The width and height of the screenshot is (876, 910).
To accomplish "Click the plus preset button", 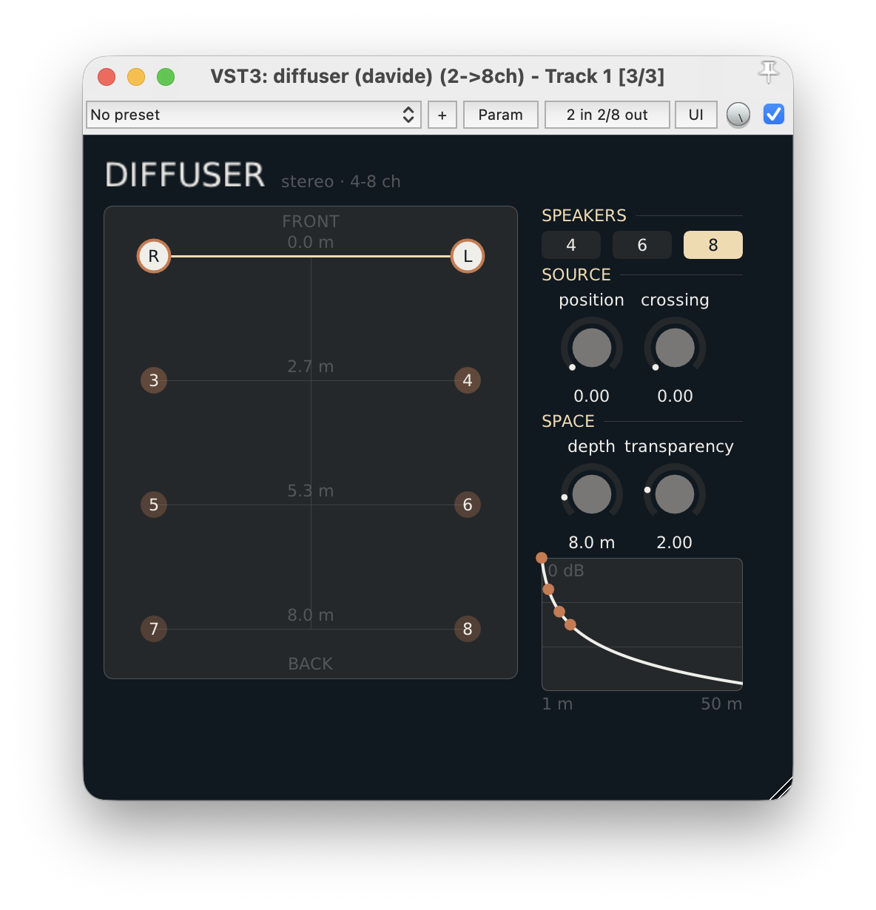I will (442, 115).
